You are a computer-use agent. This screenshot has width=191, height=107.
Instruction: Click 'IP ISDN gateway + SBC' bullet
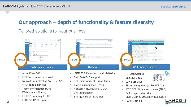pos(36,96)
